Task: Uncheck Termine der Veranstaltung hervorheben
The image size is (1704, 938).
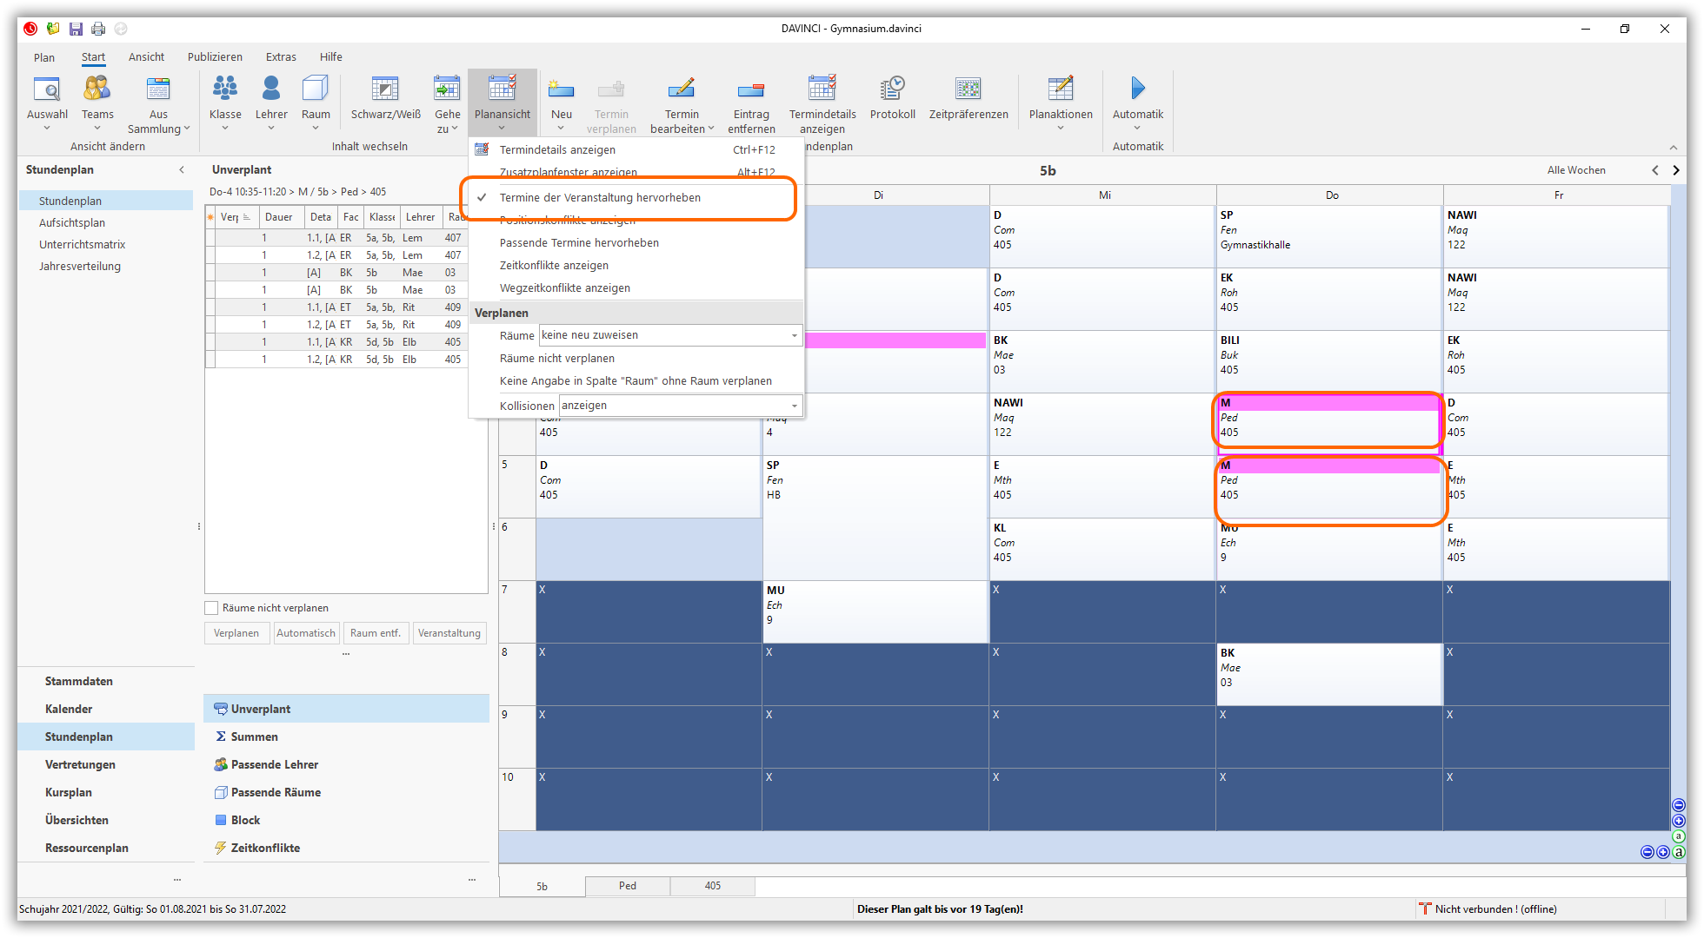Action: pos(600,198)
